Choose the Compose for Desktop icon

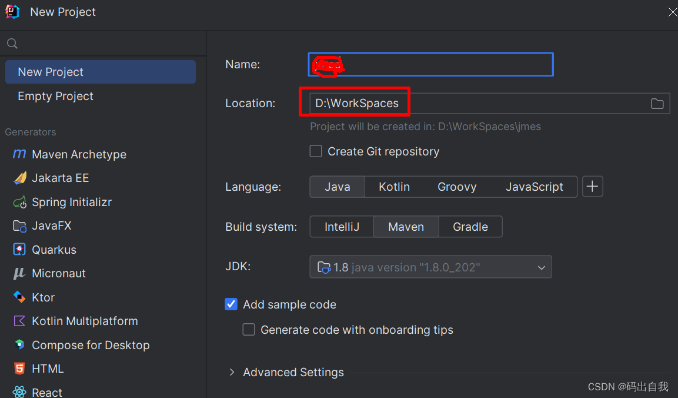click(x=19, y=345)
